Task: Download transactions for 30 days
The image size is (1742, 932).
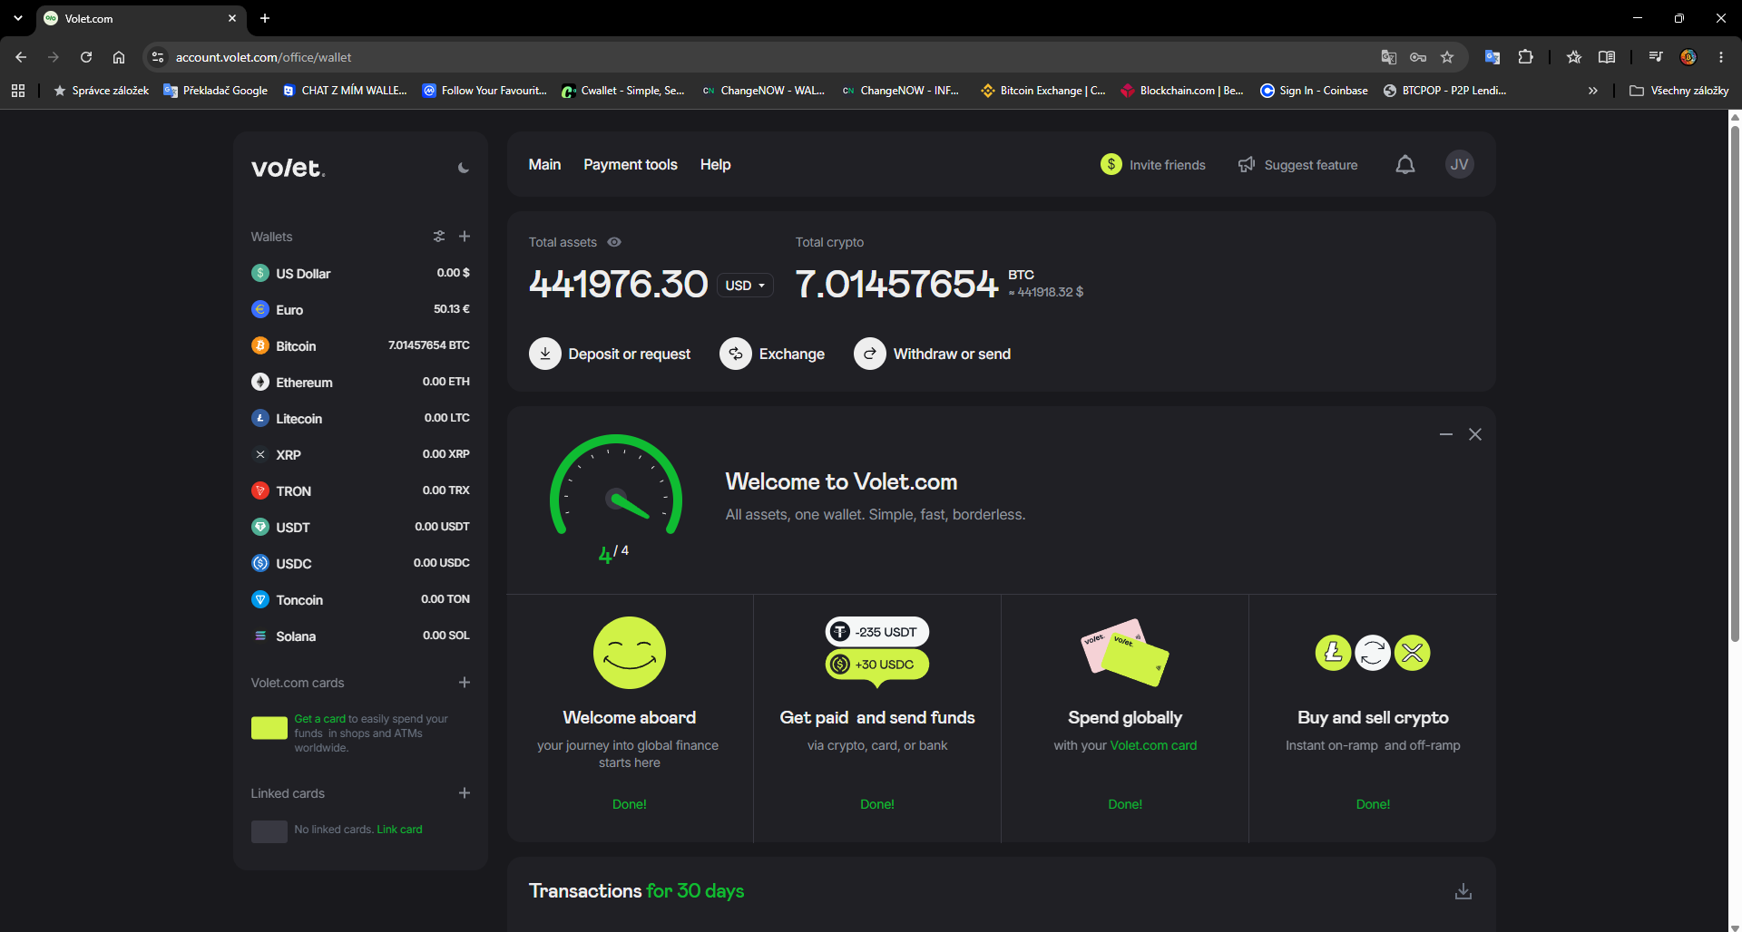Action: point(1463,891)
